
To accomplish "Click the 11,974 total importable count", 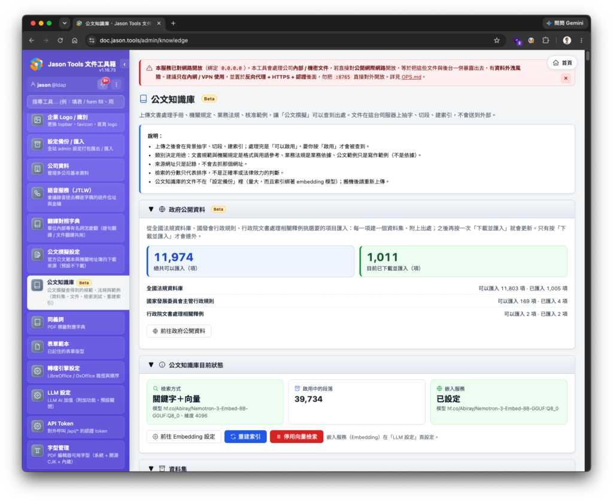I will pyautogui.click(x=174, y=257).
